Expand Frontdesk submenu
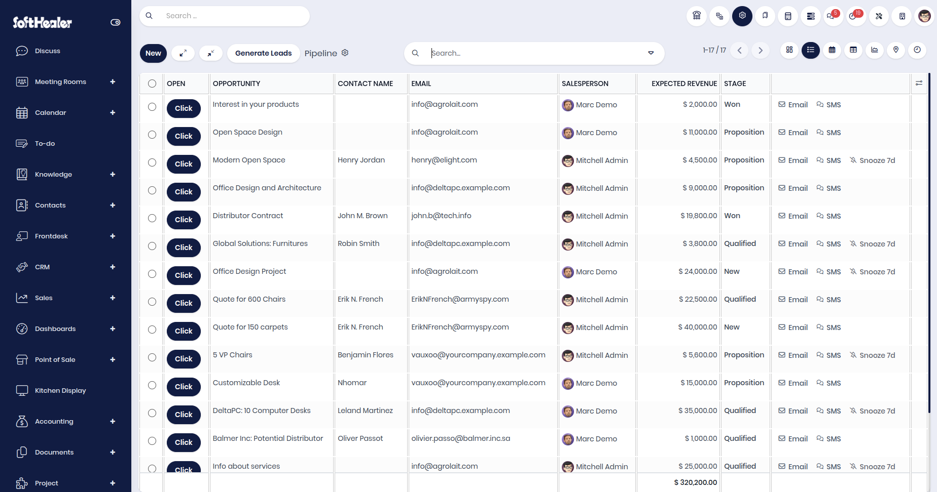Image resolution: width=937 pixels, height=492 pixels. coord(113,236)
